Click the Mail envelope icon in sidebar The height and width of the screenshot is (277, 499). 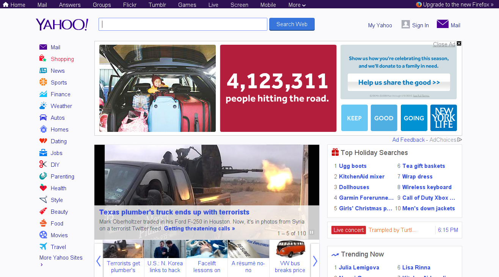43,47
